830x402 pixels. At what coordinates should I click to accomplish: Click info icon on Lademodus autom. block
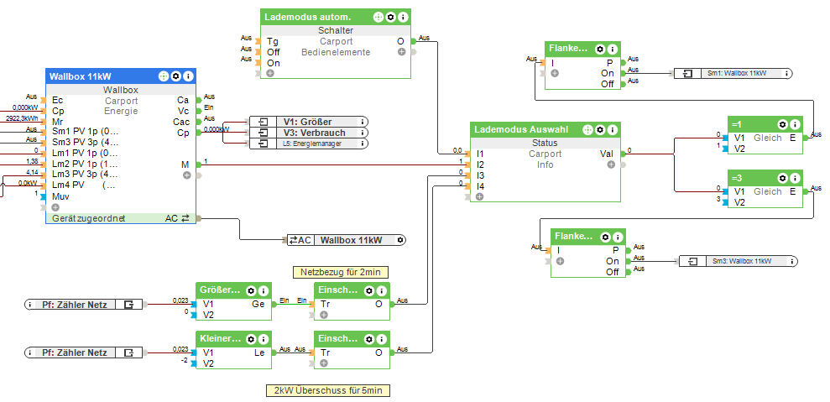click(x=403, y=17)
